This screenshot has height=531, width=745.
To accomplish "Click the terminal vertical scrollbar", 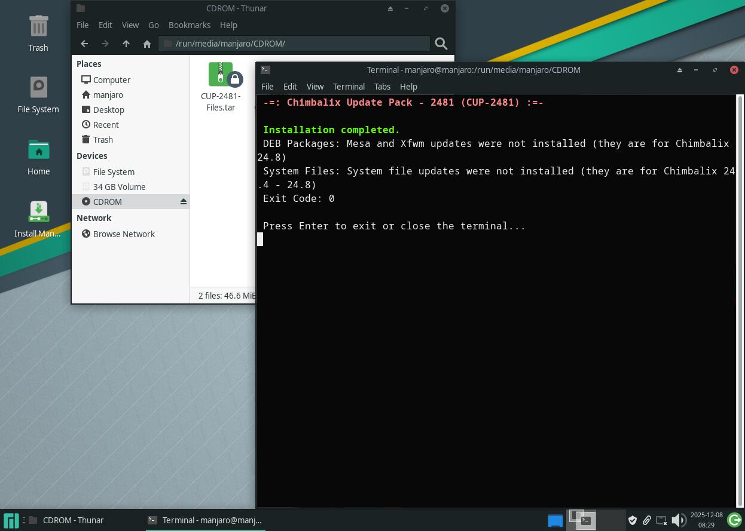I will tap(740, 299).
